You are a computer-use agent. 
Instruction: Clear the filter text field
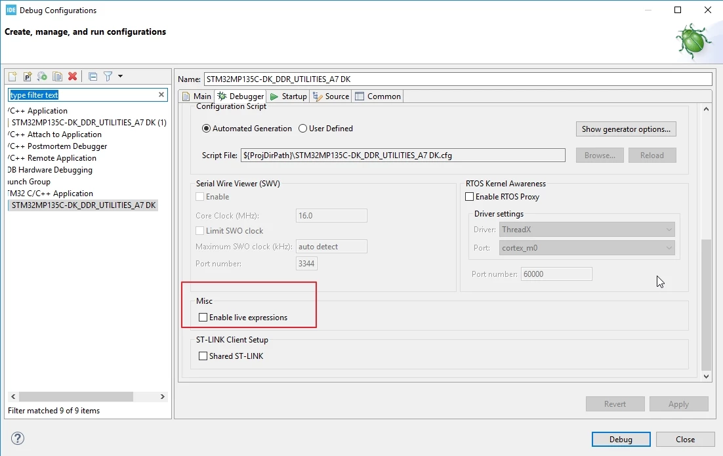tap(161, 94)
